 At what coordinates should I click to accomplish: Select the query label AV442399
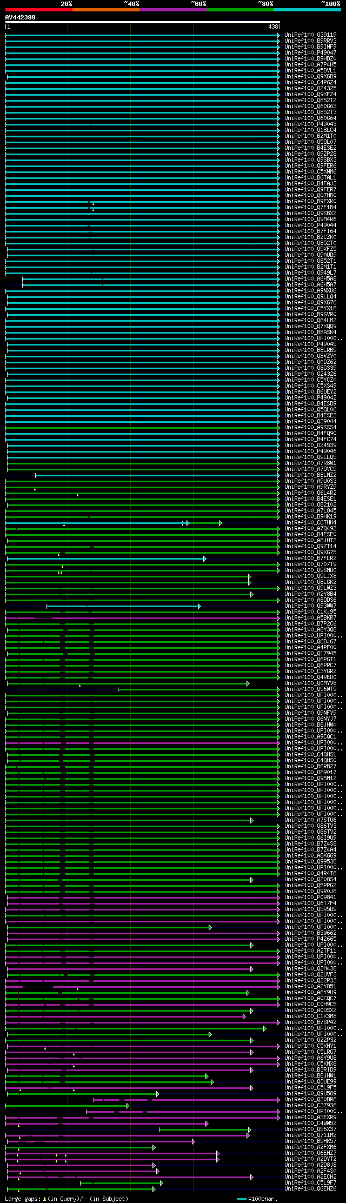point(21,17)
